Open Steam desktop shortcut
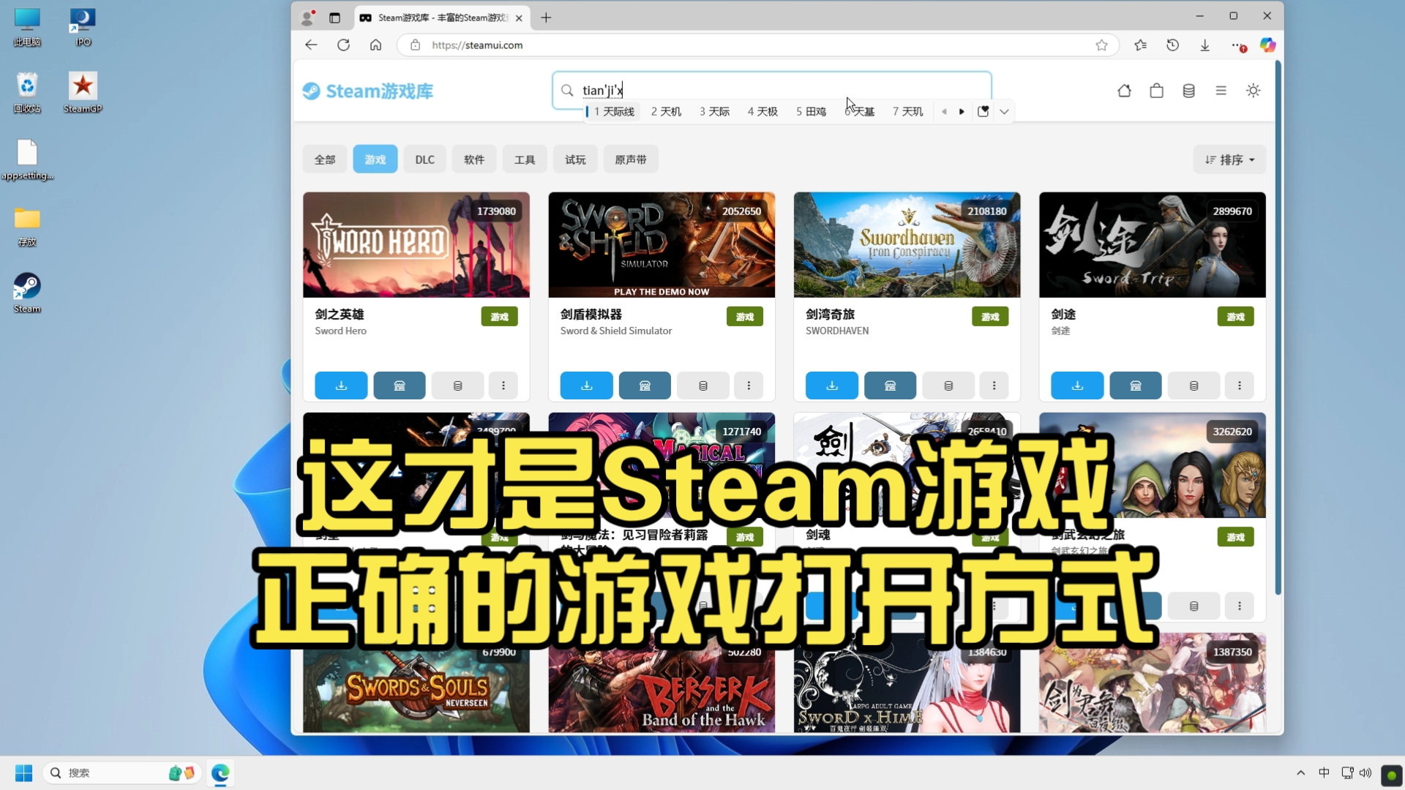This screenshot has width=1405, height=790. 27,293
